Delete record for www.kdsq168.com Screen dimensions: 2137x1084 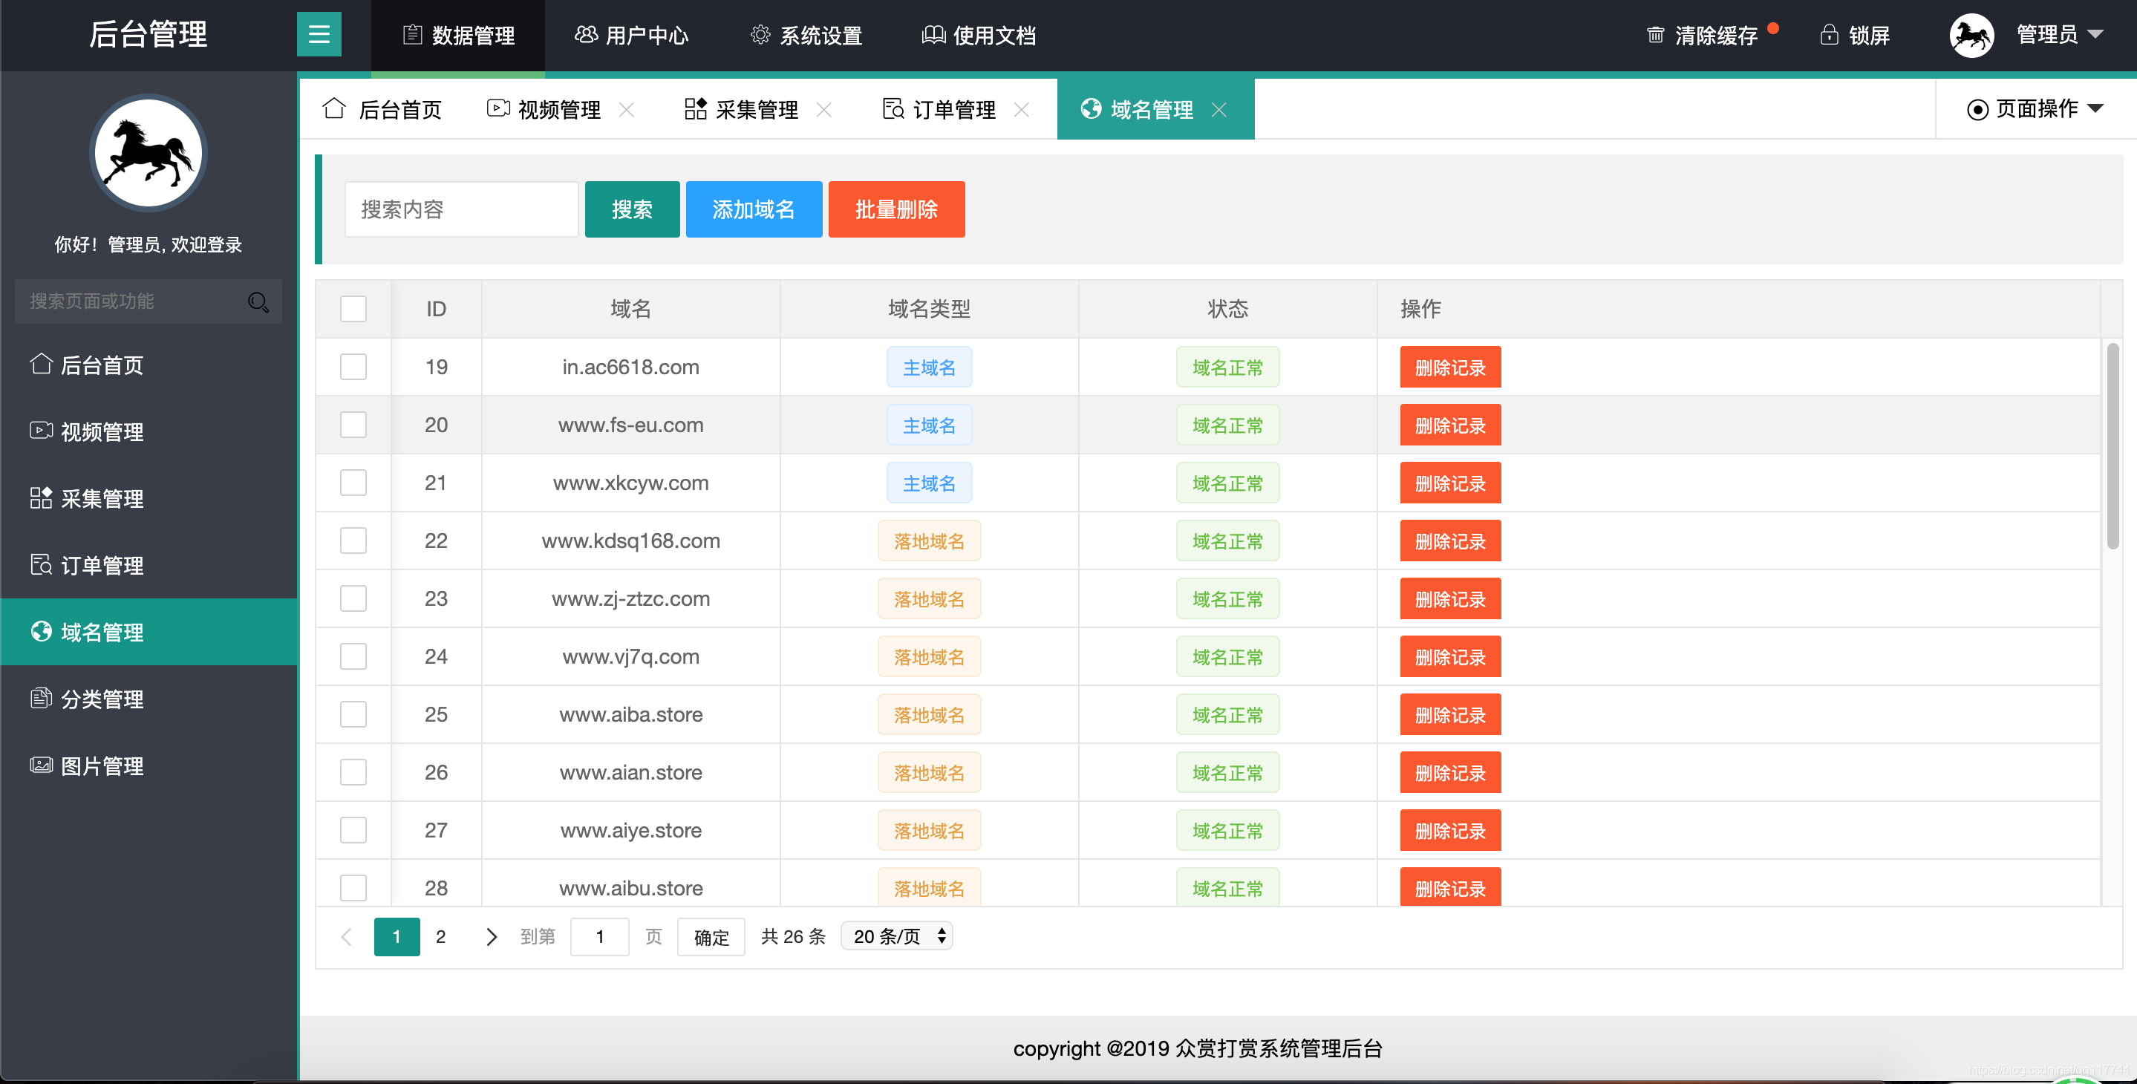[1450, 541]
